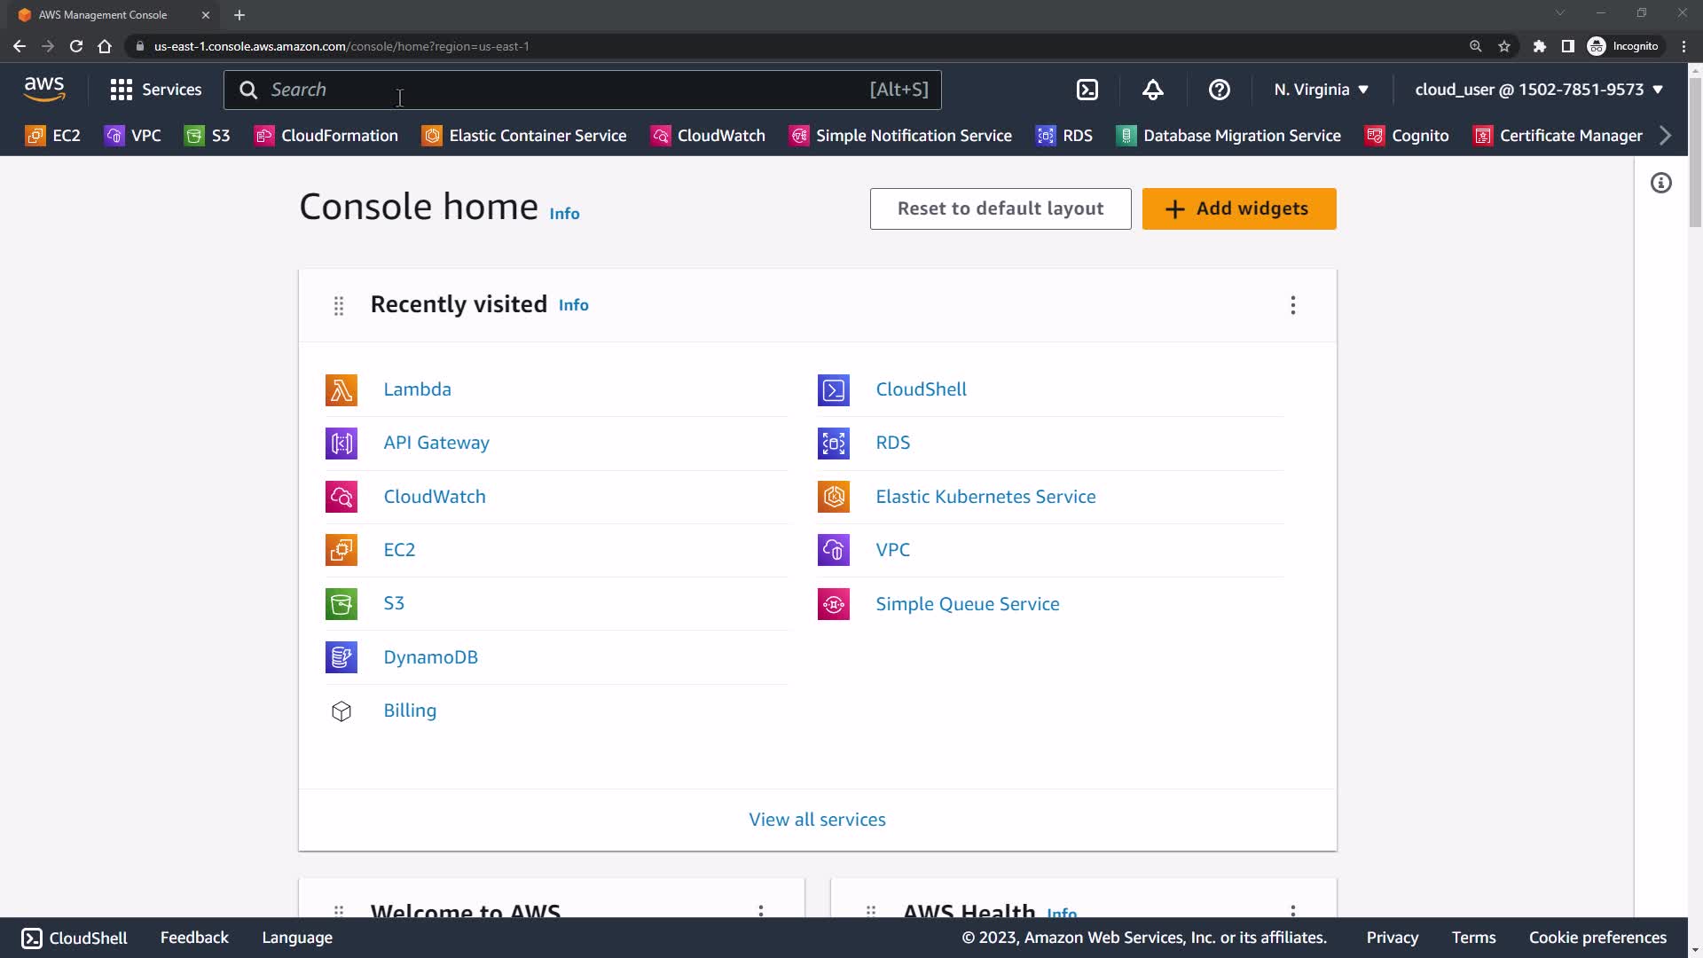Click the Add widgets button
Viewport: 1703px width, 958px height.
[1238, 208]
